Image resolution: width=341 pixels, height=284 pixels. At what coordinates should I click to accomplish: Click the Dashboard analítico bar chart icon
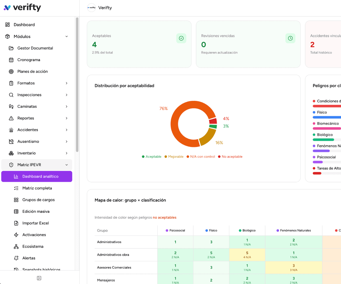point(16,176)
